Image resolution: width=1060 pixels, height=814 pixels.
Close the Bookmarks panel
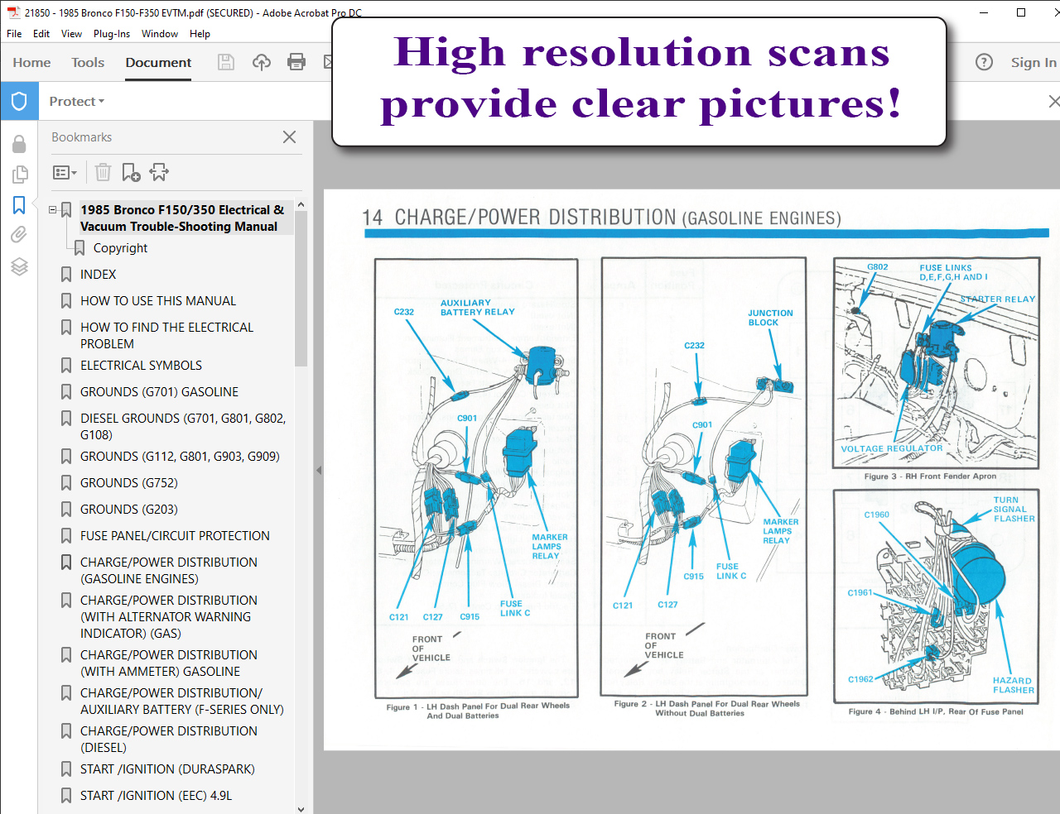[x=289, y=137]
